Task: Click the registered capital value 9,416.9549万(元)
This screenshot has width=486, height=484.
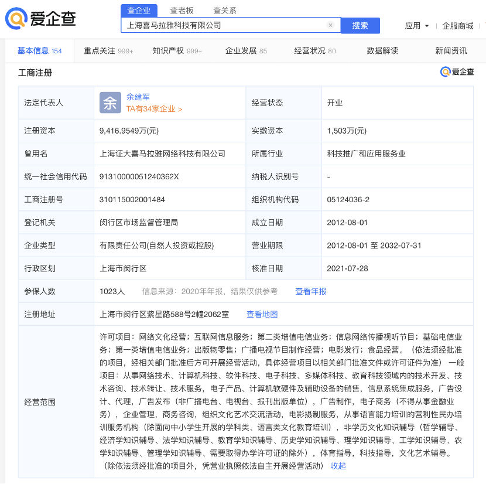Action: [129, 131]
